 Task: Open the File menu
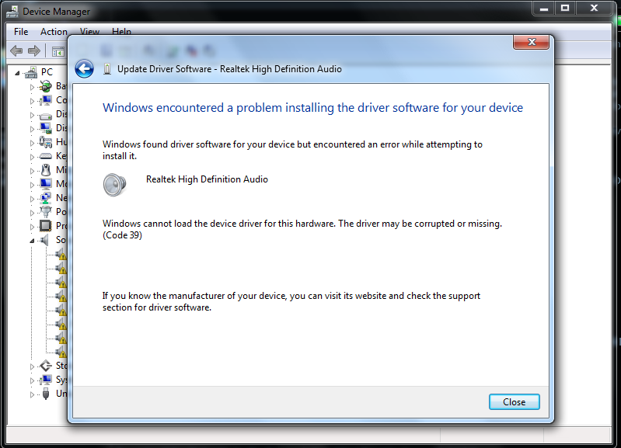point(21,32)
